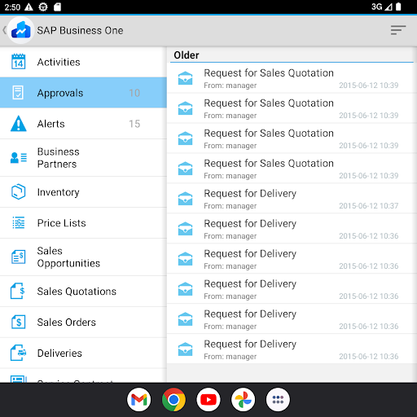Screen dimensions: 417x417
Task: Launch Gmail from the dock
Action: (x=138, y=400)
